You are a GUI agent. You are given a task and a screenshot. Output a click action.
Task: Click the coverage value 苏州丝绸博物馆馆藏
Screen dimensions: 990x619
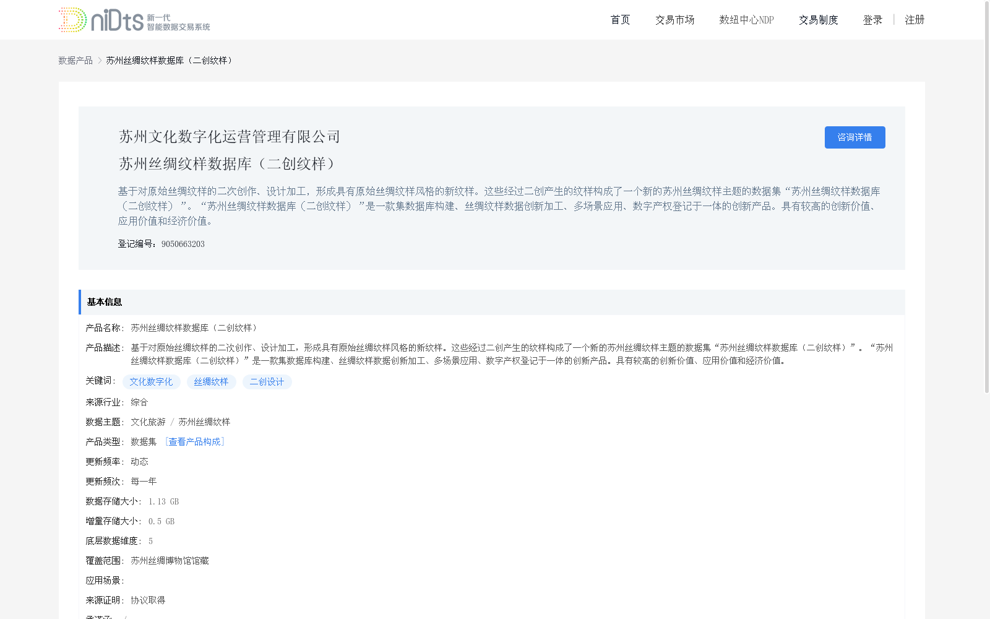[x=170, y=560]
